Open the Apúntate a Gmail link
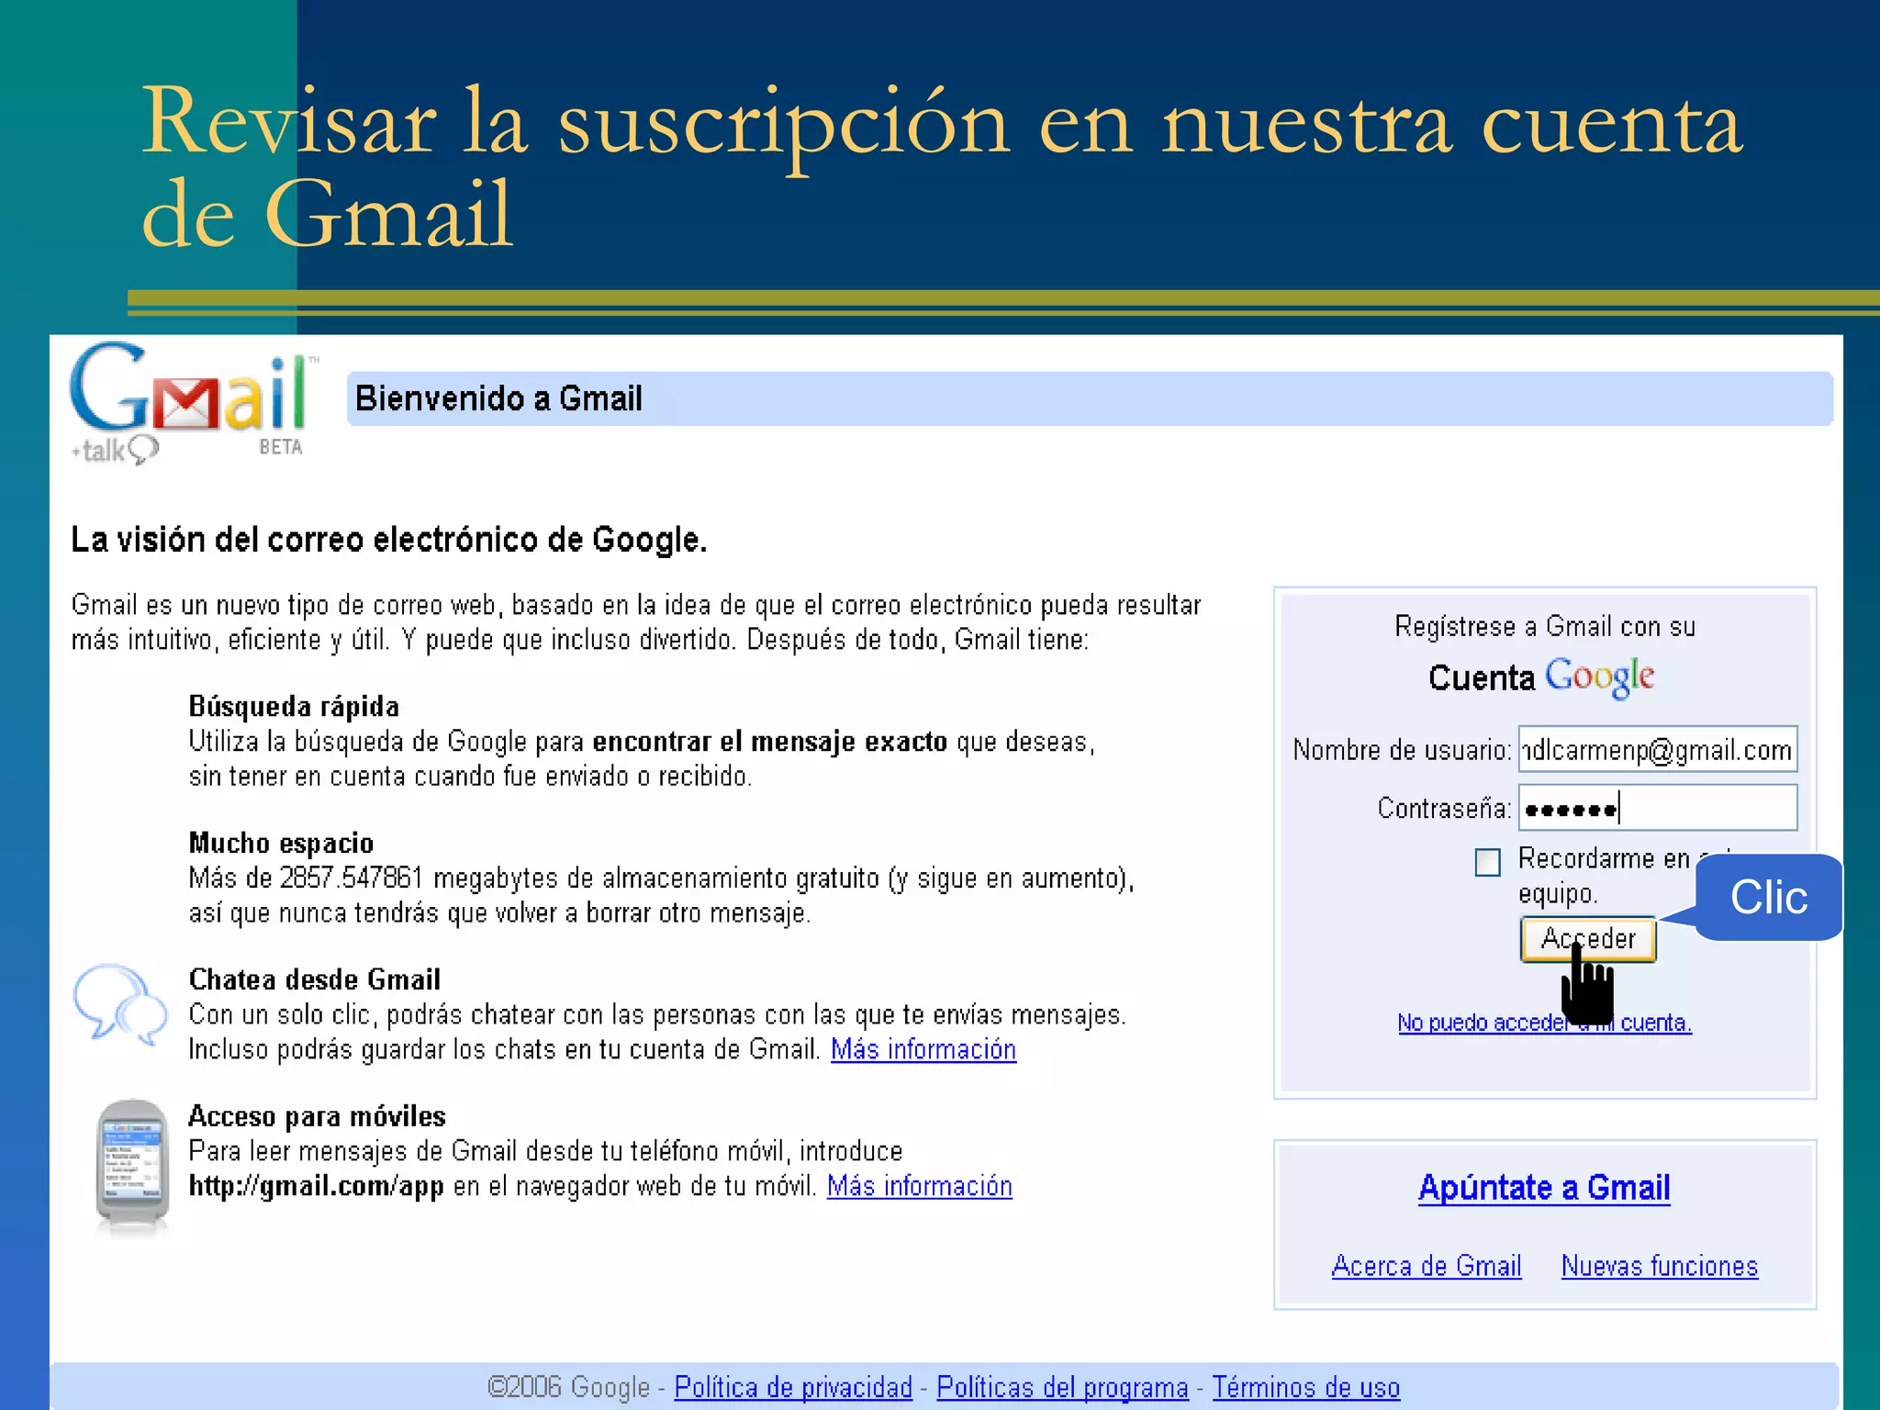 tap(1544, 1188)
